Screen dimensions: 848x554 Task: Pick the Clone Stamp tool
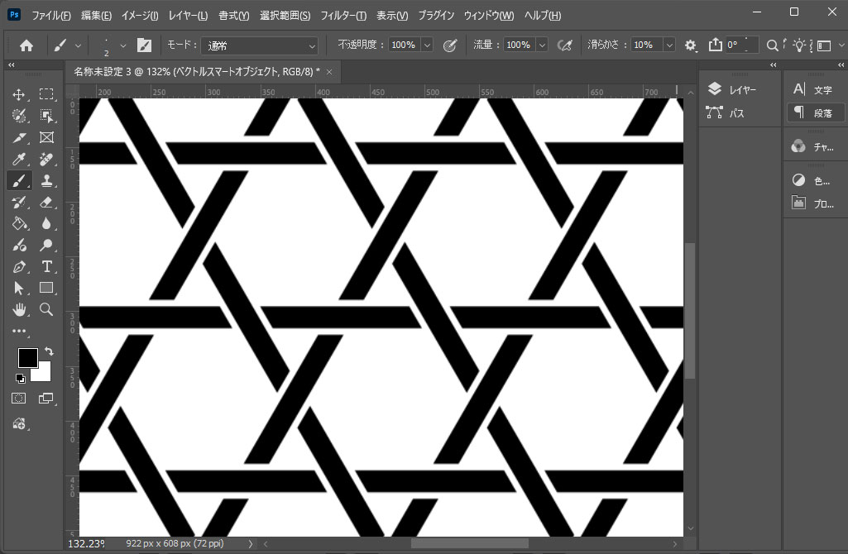pyautogui.click(x=46, y=180)
